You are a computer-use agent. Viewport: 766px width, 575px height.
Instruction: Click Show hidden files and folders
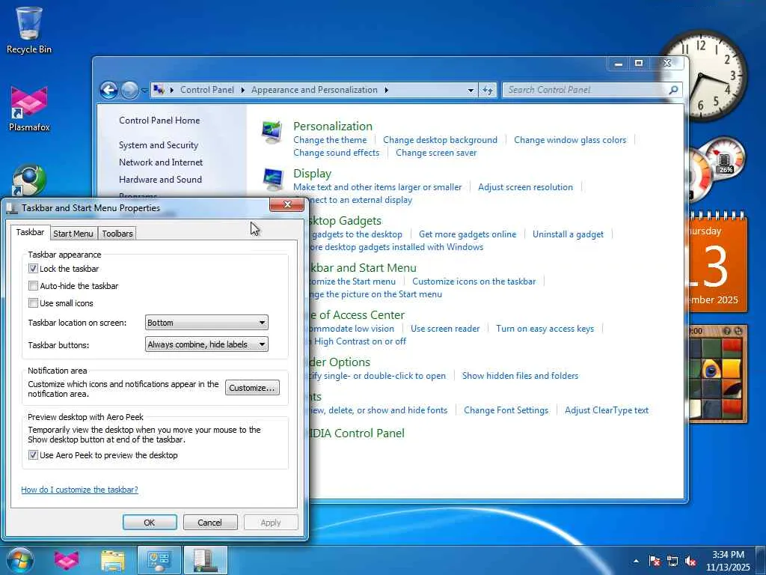pyautogui.click(x=521, y=376)
